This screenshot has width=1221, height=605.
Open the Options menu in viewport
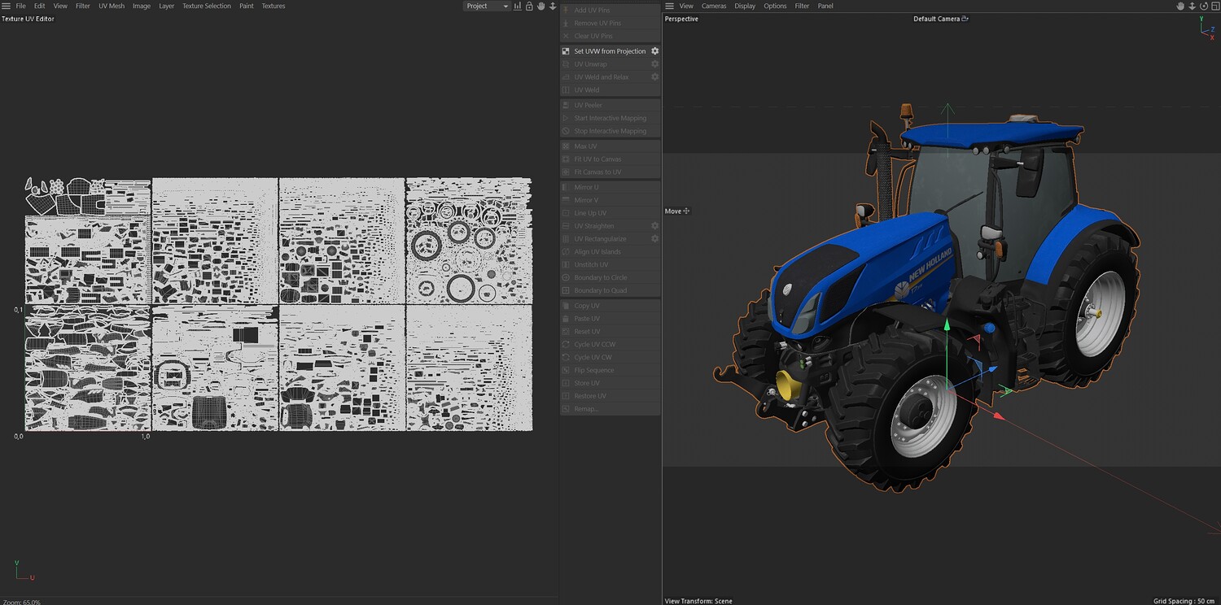775,6
